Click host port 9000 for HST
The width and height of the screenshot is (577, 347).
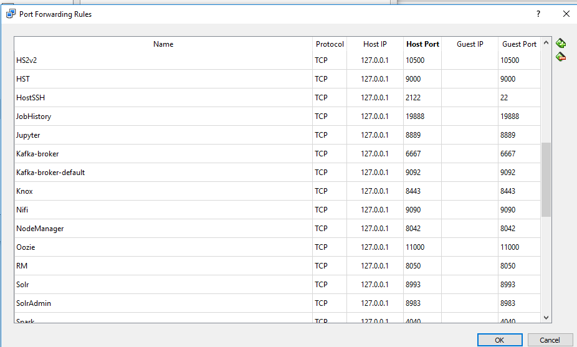413,79
